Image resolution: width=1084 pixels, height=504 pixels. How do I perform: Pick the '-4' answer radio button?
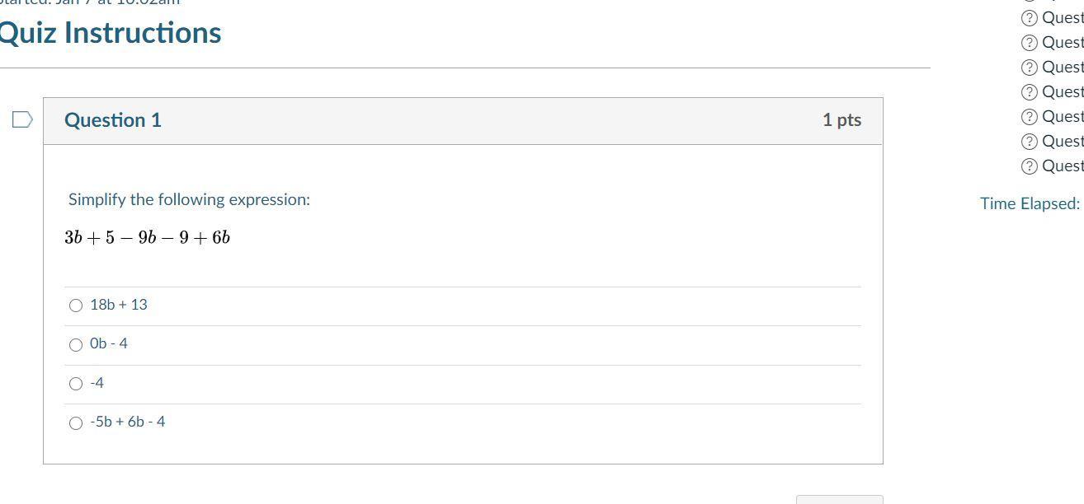click(x=76, y=384)
